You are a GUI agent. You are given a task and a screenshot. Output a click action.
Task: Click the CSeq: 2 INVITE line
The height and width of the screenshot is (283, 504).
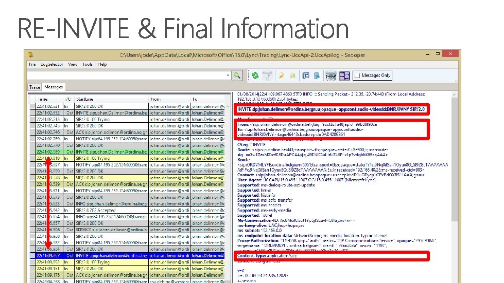(251, 144)
